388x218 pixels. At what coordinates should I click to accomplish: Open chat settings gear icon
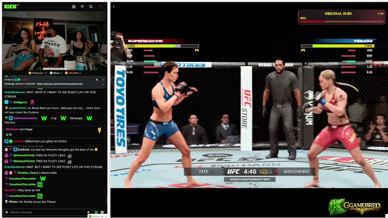pos(102,212)
